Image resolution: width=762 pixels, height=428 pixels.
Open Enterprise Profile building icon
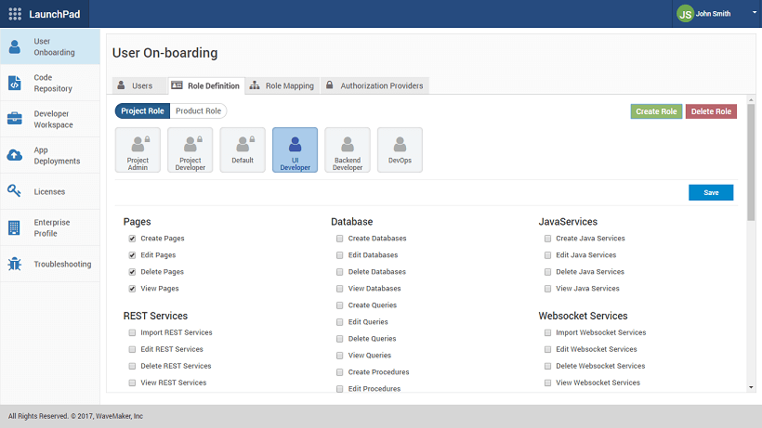click(15, 227)
